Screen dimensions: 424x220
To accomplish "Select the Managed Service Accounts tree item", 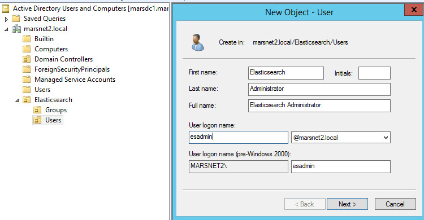I will tap(75, 80).
